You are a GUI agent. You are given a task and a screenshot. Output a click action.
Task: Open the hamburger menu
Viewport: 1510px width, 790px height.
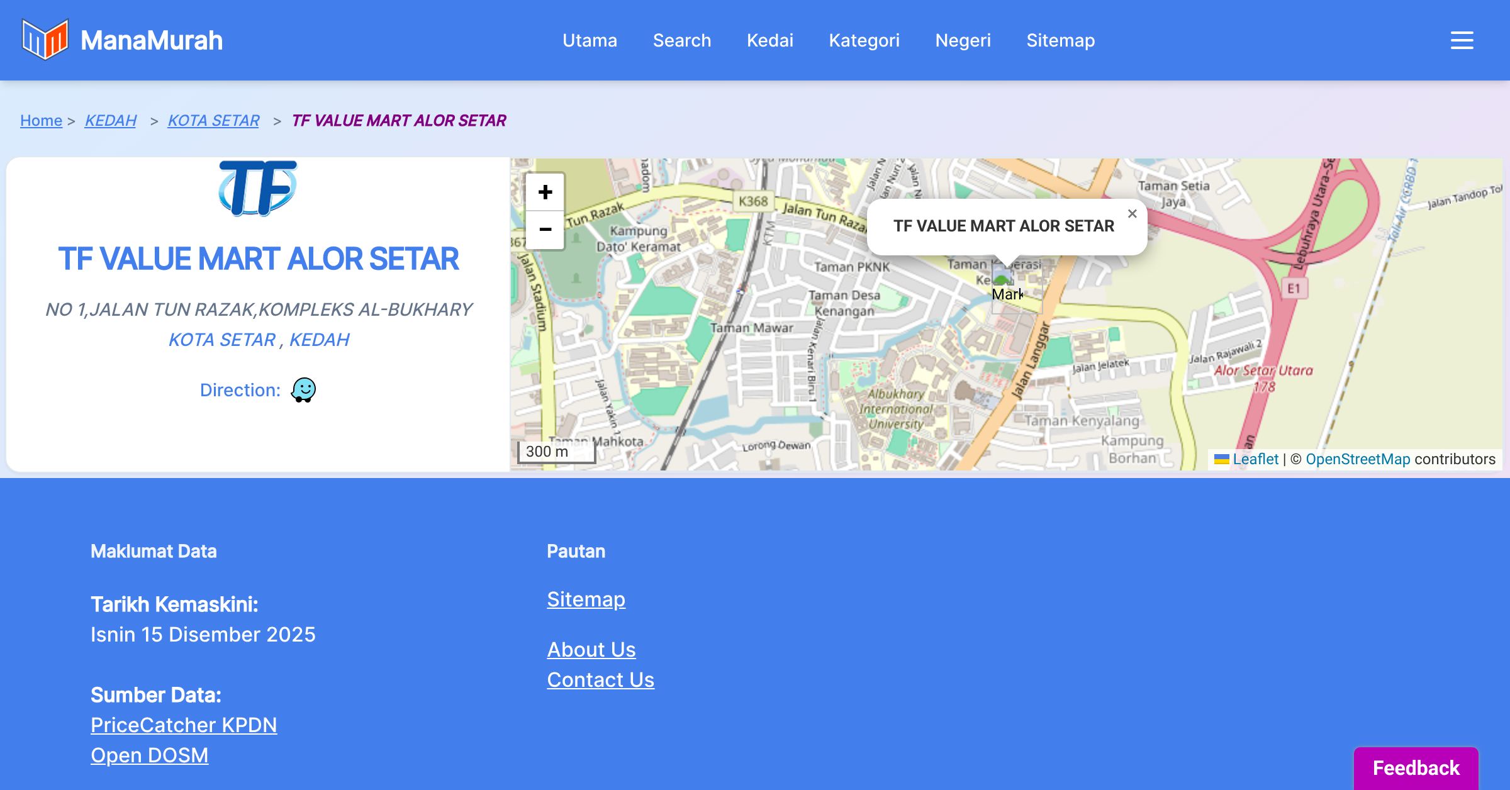[x=1462, y=40]
